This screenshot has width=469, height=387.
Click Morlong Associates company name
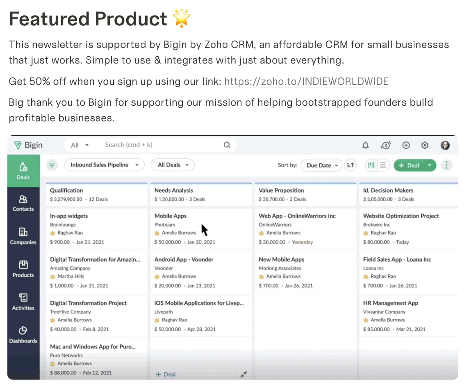(x=280, y=268)
